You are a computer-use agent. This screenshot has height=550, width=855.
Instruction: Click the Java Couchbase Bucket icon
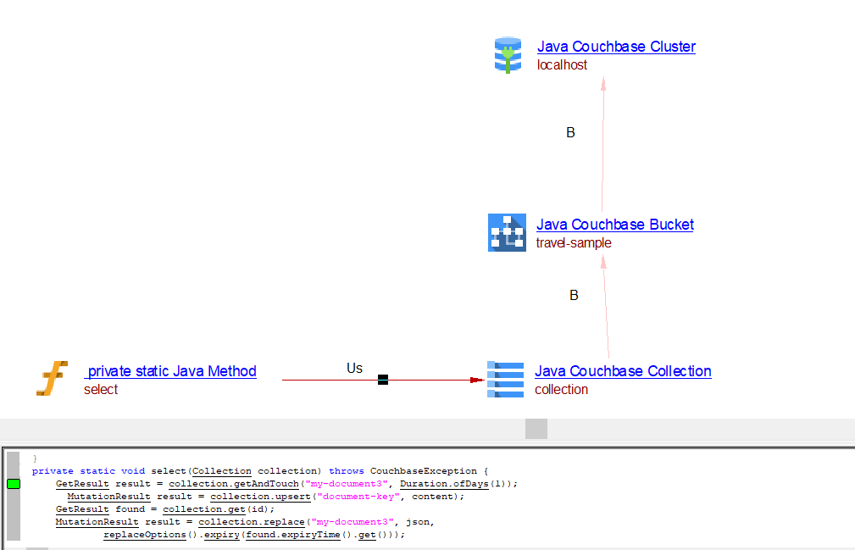click(x=507, y=233)
